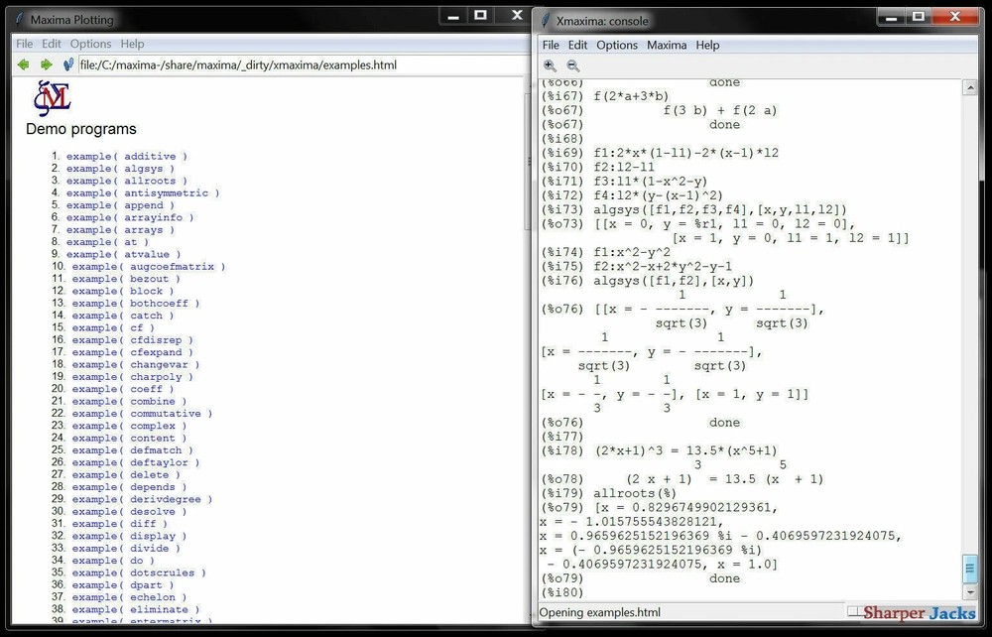Run the example( deftaylor ) demo link

tap(135, 461)
